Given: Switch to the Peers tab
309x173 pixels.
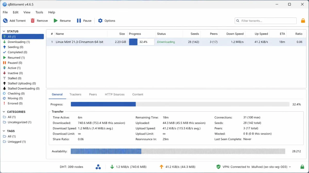Looking at the screenshot, I should (93, 94).
